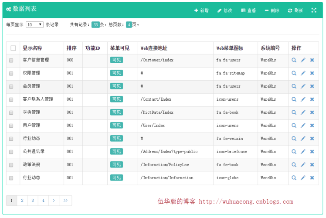This screenshot has height=218, width=326.
Task: Go to pagination page 1
Action: coord(11,201)
